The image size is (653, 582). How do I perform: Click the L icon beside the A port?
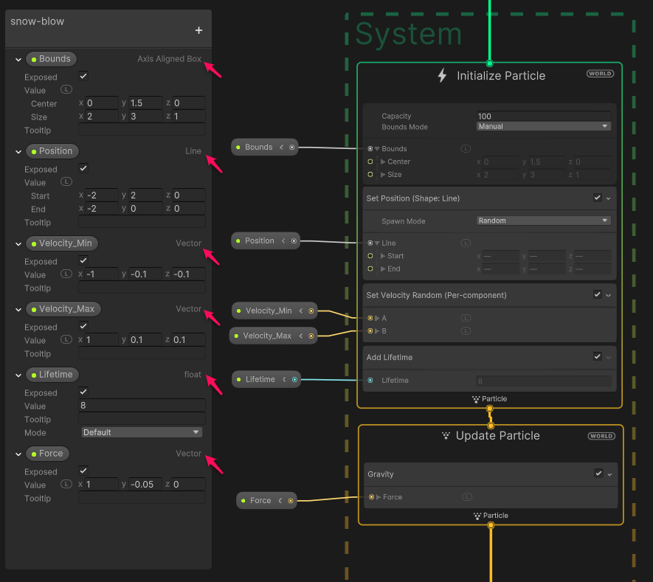tap(466, 318)
